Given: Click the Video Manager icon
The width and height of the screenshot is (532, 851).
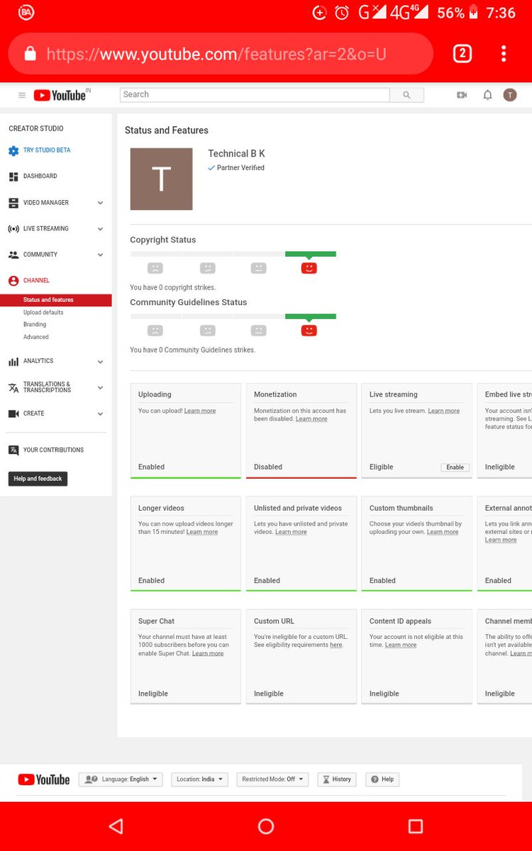Looking at the screenshot, I should 13,203.
